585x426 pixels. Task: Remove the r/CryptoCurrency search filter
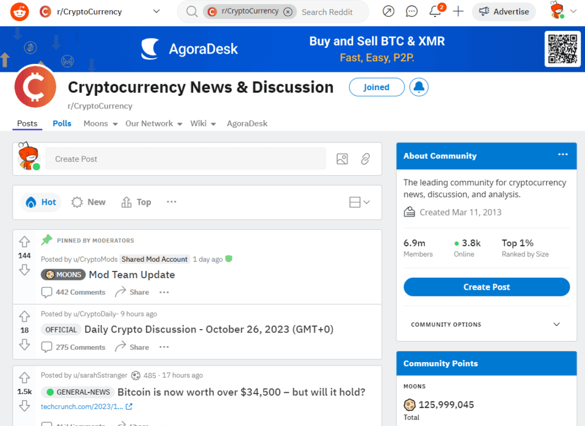pyautogui.click(x=288, y=12)
